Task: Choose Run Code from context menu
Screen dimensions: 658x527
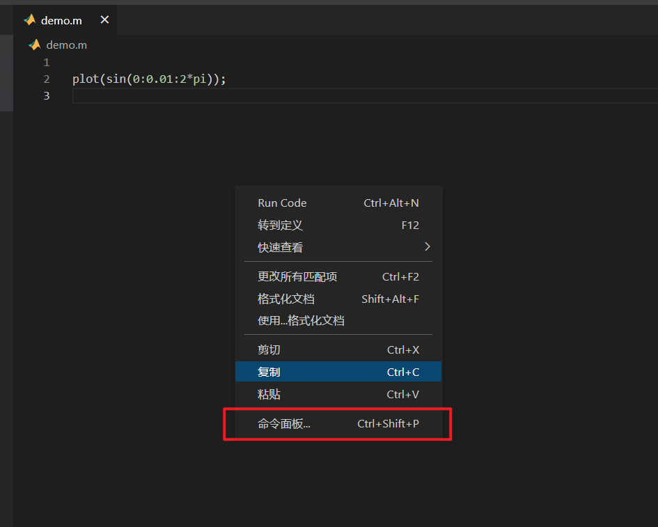Action: 338,203
